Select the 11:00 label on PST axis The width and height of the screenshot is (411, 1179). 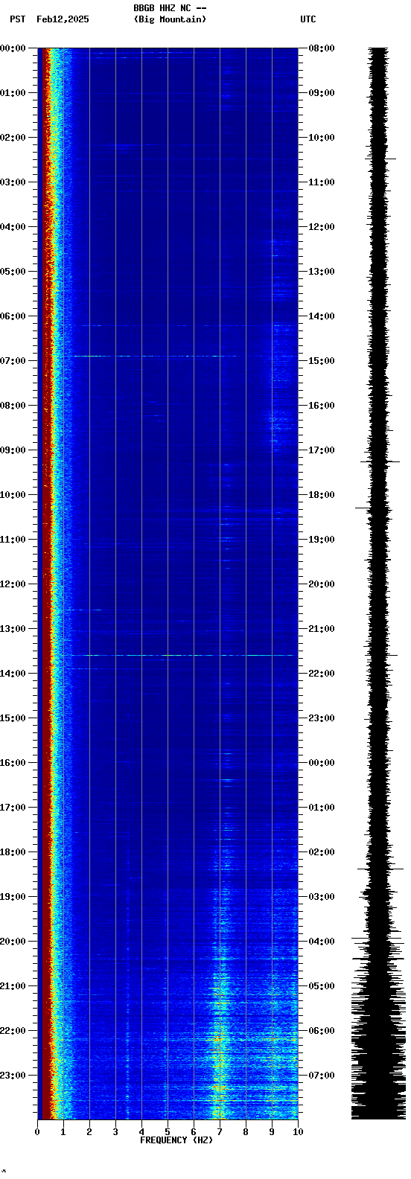click(x=13, y=540)
